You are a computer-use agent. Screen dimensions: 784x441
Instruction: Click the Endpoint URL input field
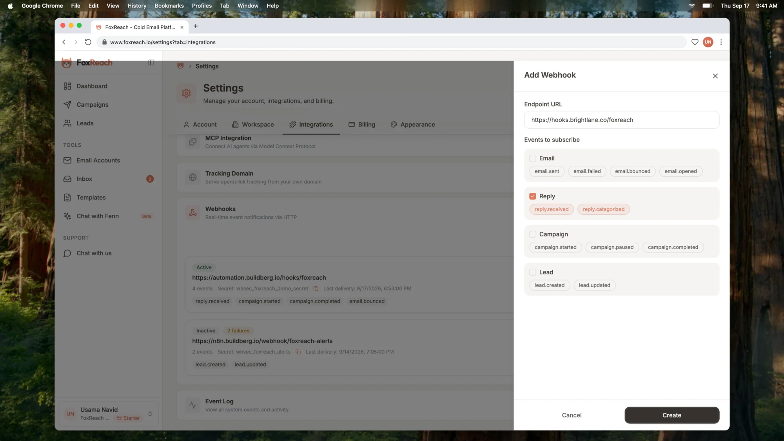click(x=622, y=120)
